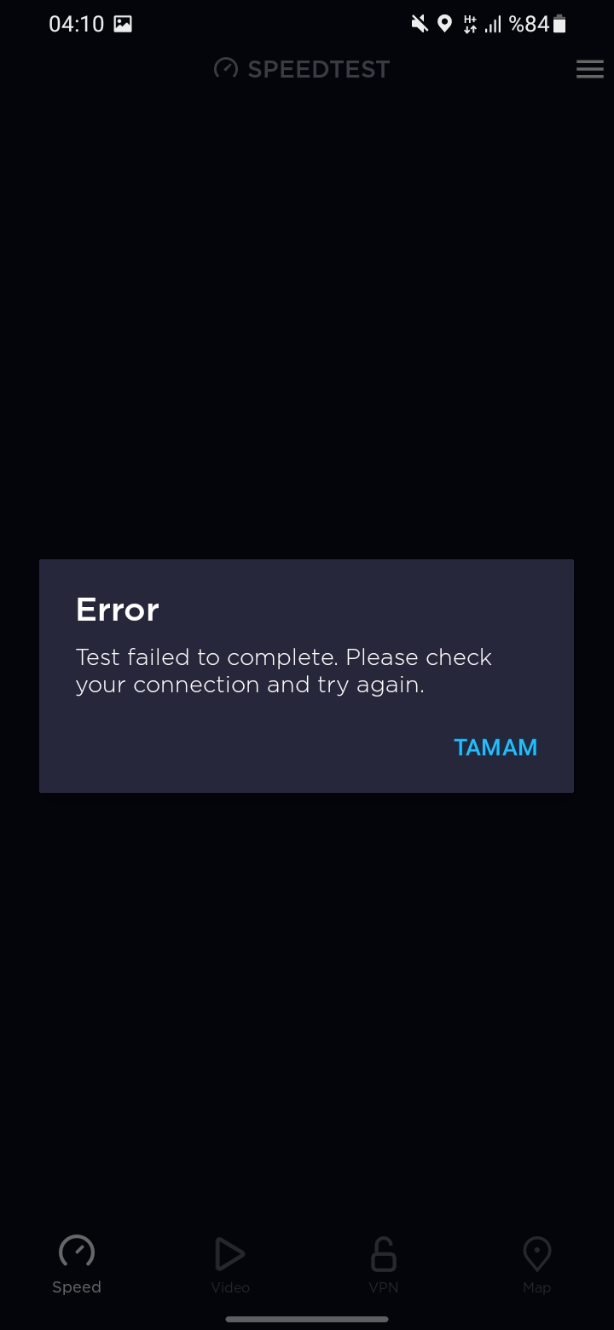This screenshot has height=1330, width=614.
Task: Click the Error dialog heading
Action: 118,610
